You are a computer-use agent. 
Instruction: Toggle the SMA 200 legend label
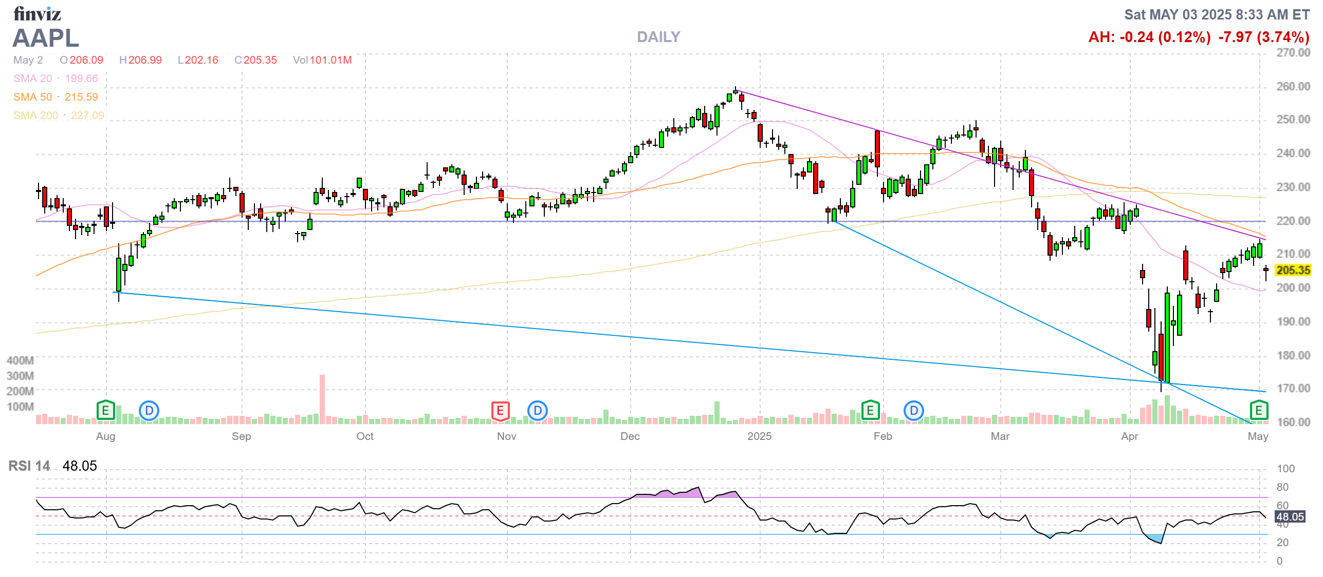pos(35,116)
